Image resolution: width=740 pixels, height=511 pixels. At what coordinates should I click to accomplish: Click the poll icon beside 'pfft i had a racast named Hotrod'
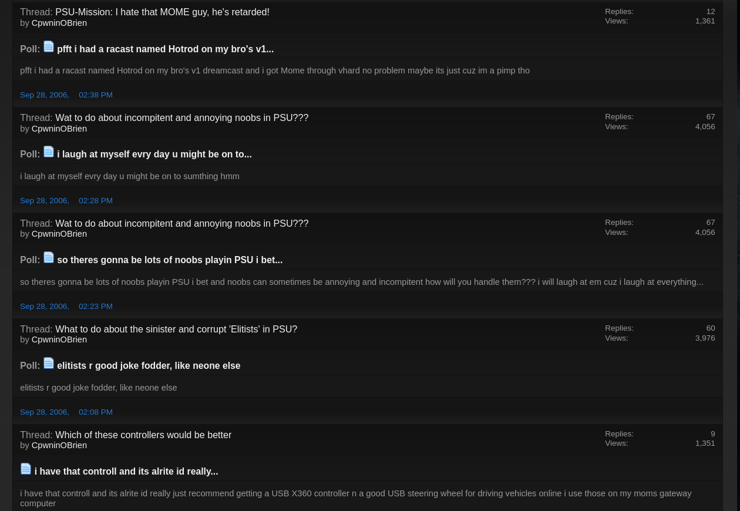(x=49, y=46)
